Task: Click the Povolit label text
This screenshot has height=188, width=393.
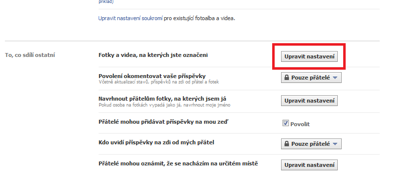Action: 300,124
